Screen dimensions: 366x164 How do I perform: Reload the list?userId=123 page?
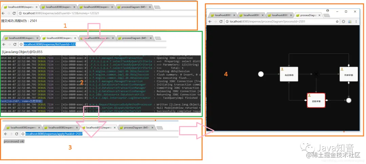pyautogui.click(x=15, y=44)
